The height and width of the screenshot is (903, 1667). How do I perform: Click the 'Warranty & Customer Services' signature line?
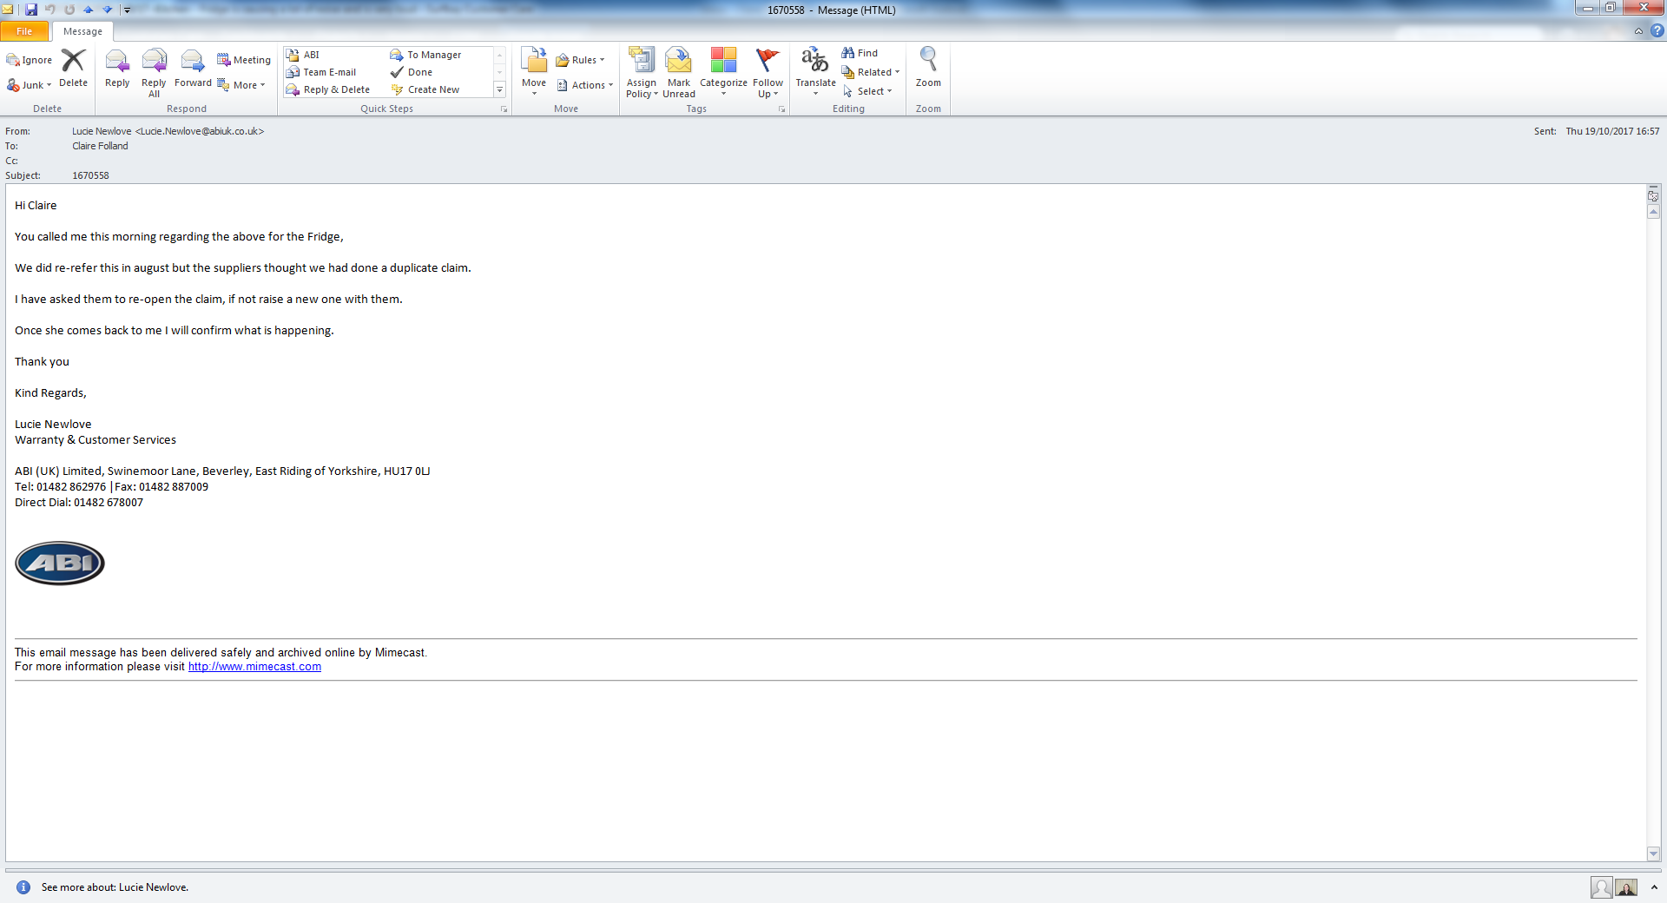pos(96,440)
